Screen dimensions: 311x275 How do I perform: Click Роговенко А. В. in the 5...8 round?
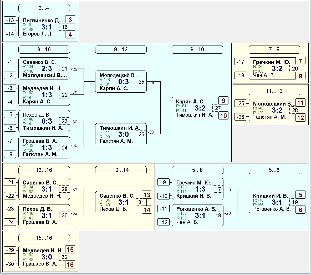pyautogui.click(x=196, y=209)
